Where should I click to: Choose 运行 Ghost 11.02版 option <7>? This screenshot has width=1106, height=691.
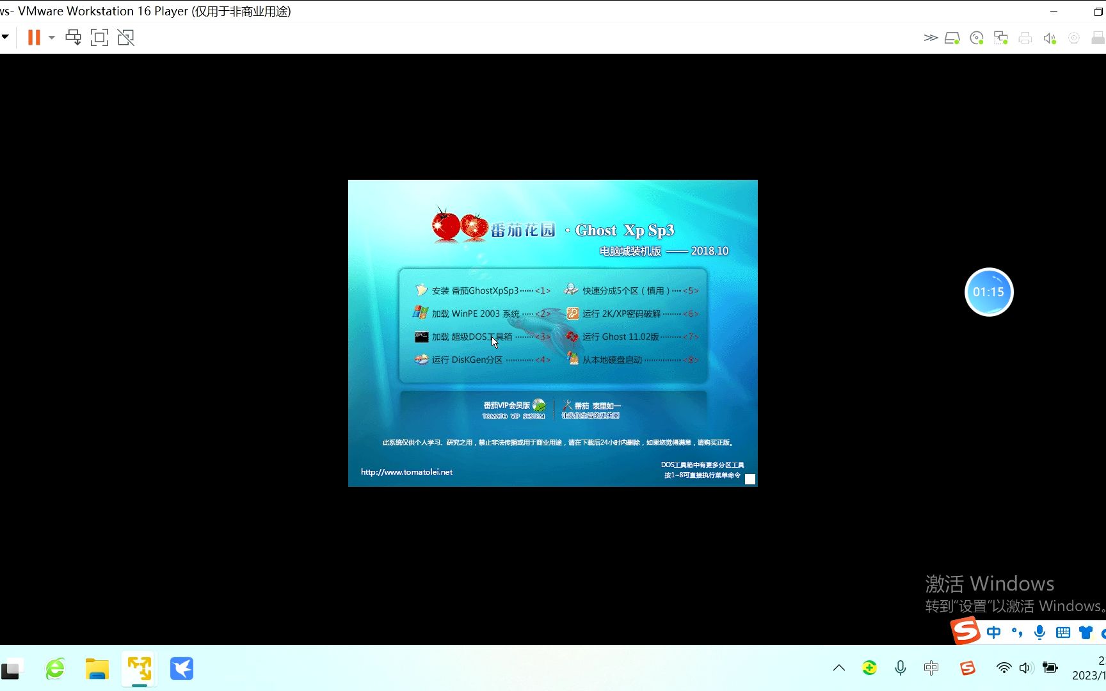[632, 337]
